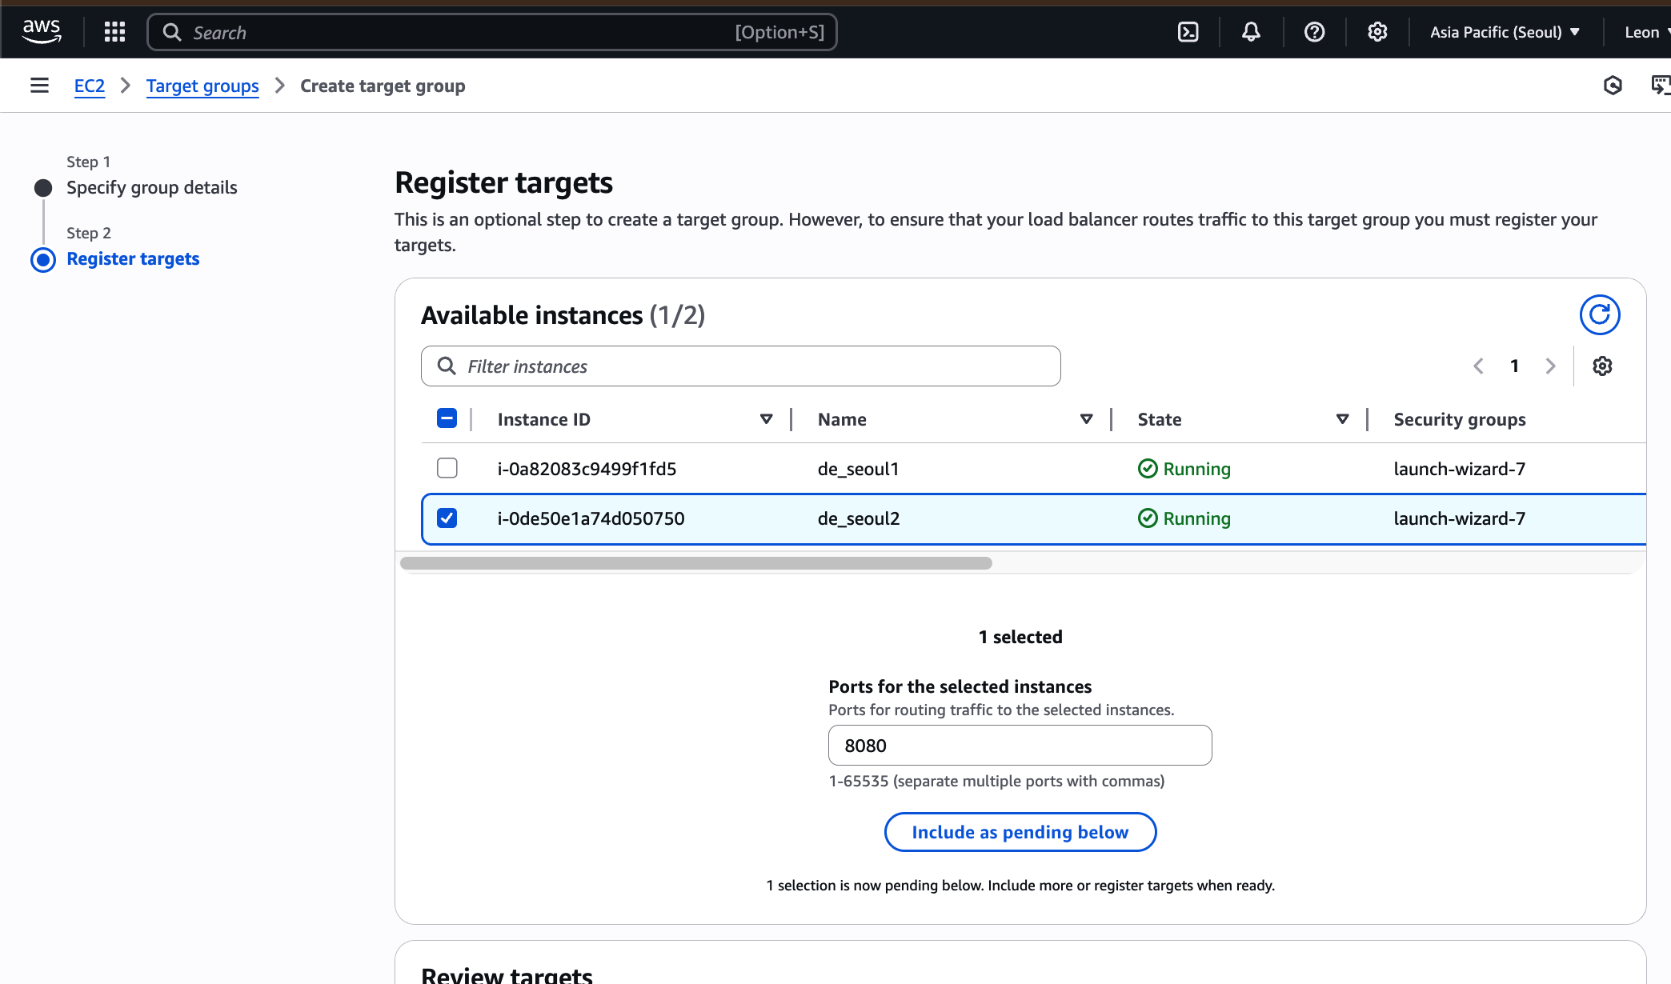Open the help question mark icon

pos(1314,32)
